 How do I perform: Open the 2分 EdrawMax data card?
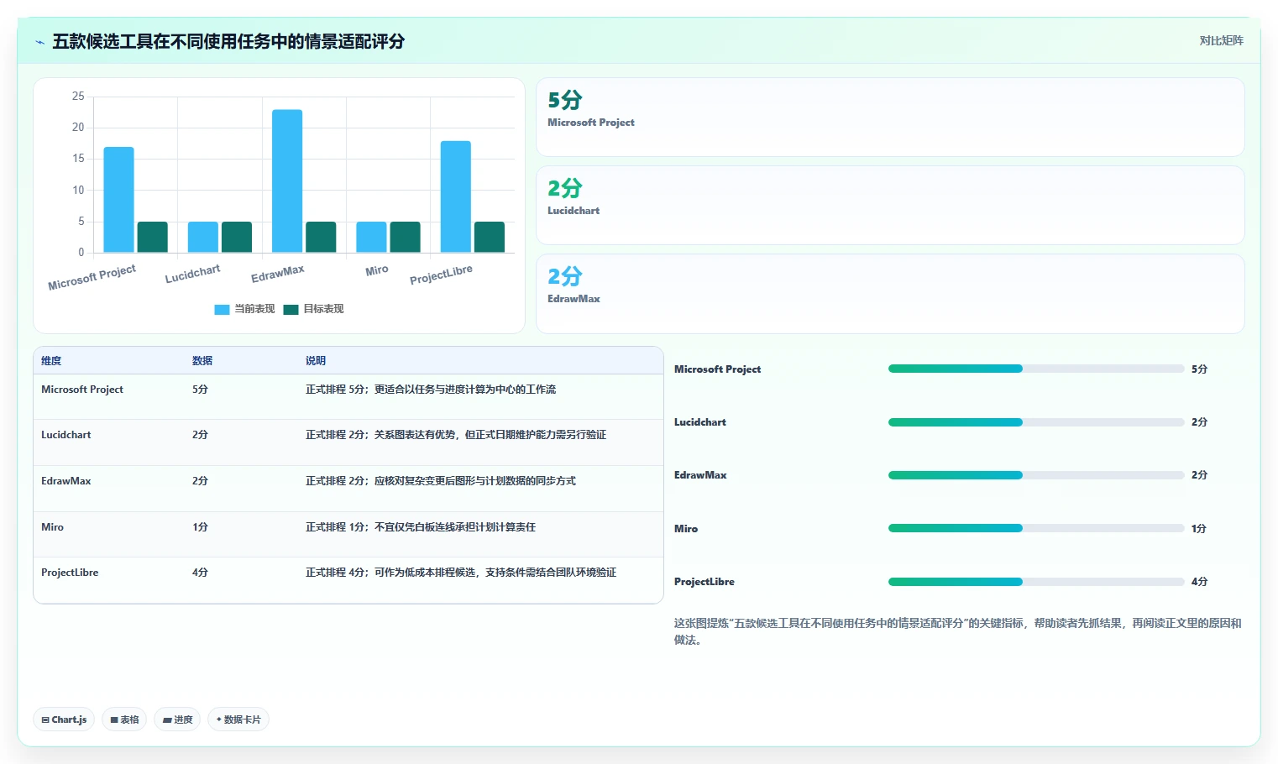pos(890,294)
